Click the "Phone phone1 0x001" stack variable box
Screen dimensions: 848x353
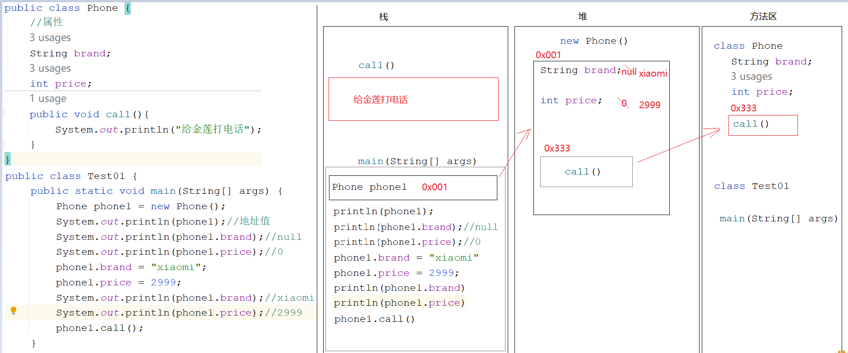[412, 188]
